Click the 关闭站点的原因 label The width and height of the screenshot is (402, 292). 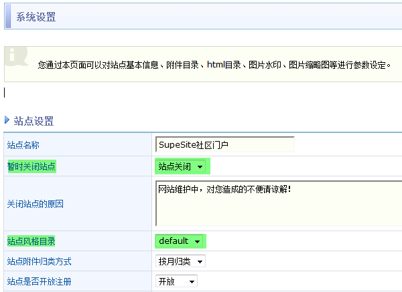coord(36,204)
